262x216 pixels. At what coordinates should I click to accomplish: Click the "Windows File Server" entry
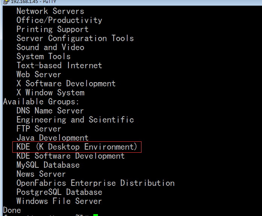(x=59, y=201)
